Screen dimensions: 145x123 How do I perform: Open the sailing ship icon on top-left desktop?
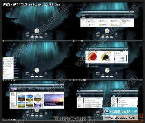click(46, 34)
